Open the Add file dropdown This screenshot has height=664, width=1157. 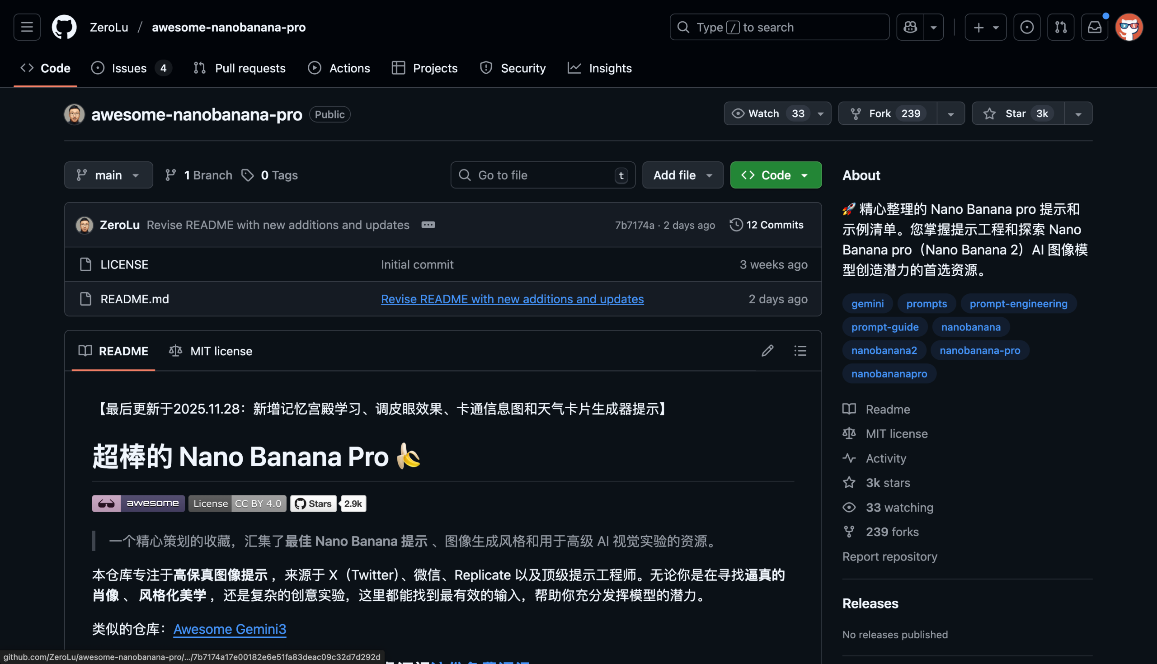click(682, 174)
